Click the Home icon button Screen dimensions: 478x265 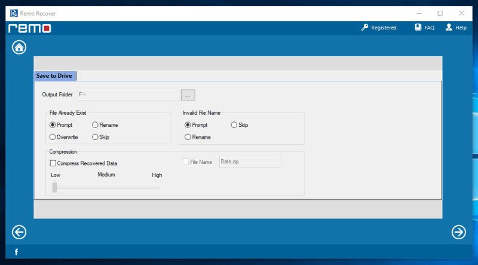(x=19, y=47)
